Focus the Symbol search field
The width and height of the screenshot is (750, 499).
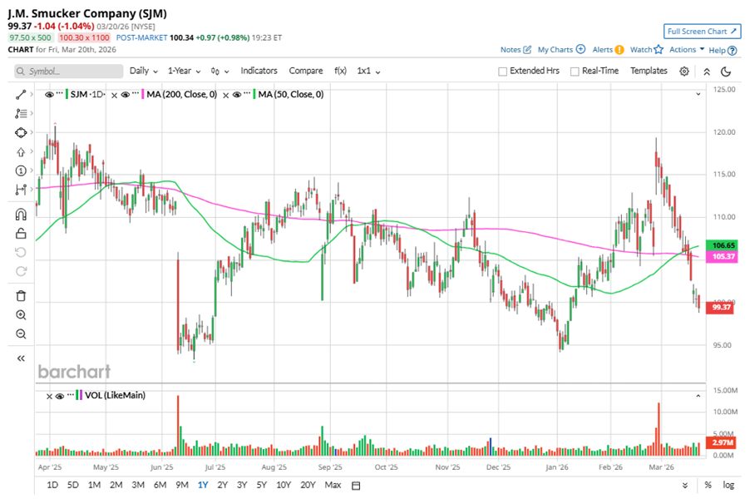coord(68,72)
